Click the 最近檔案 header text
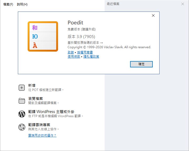This screenshot has width=189, height=151. coord(113,4)
